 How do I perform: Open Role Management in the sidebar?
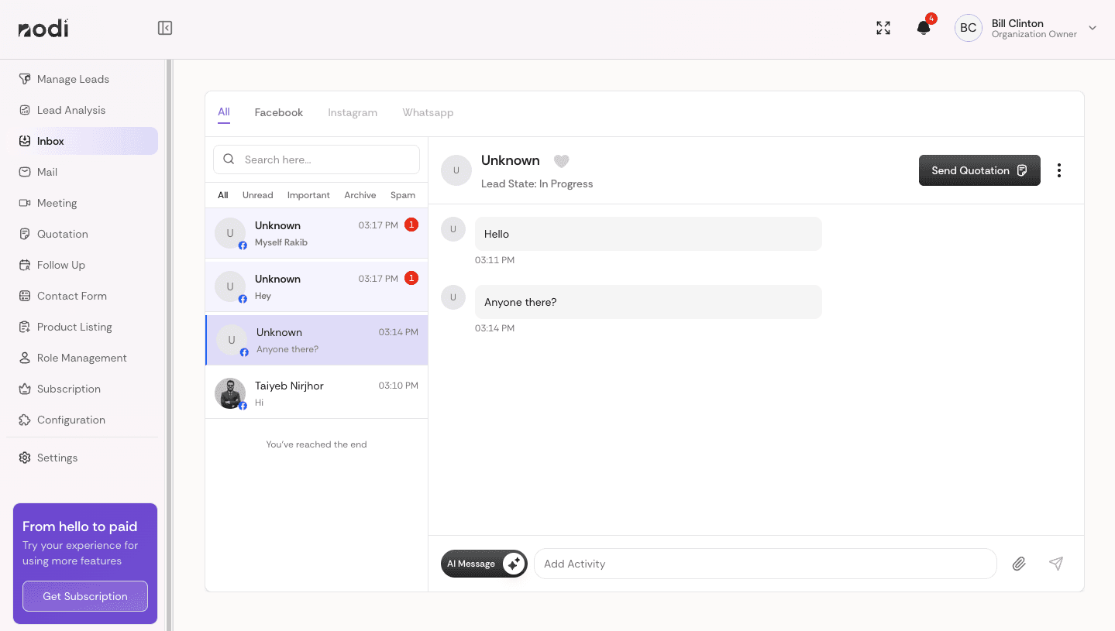point(81,358)
